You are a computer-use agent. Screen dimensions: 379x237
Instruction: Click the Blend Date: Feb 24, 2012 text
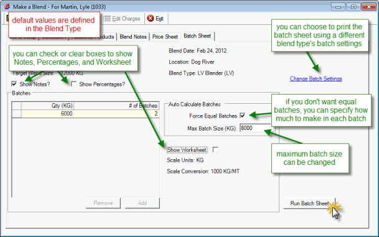tap(198, 51)
